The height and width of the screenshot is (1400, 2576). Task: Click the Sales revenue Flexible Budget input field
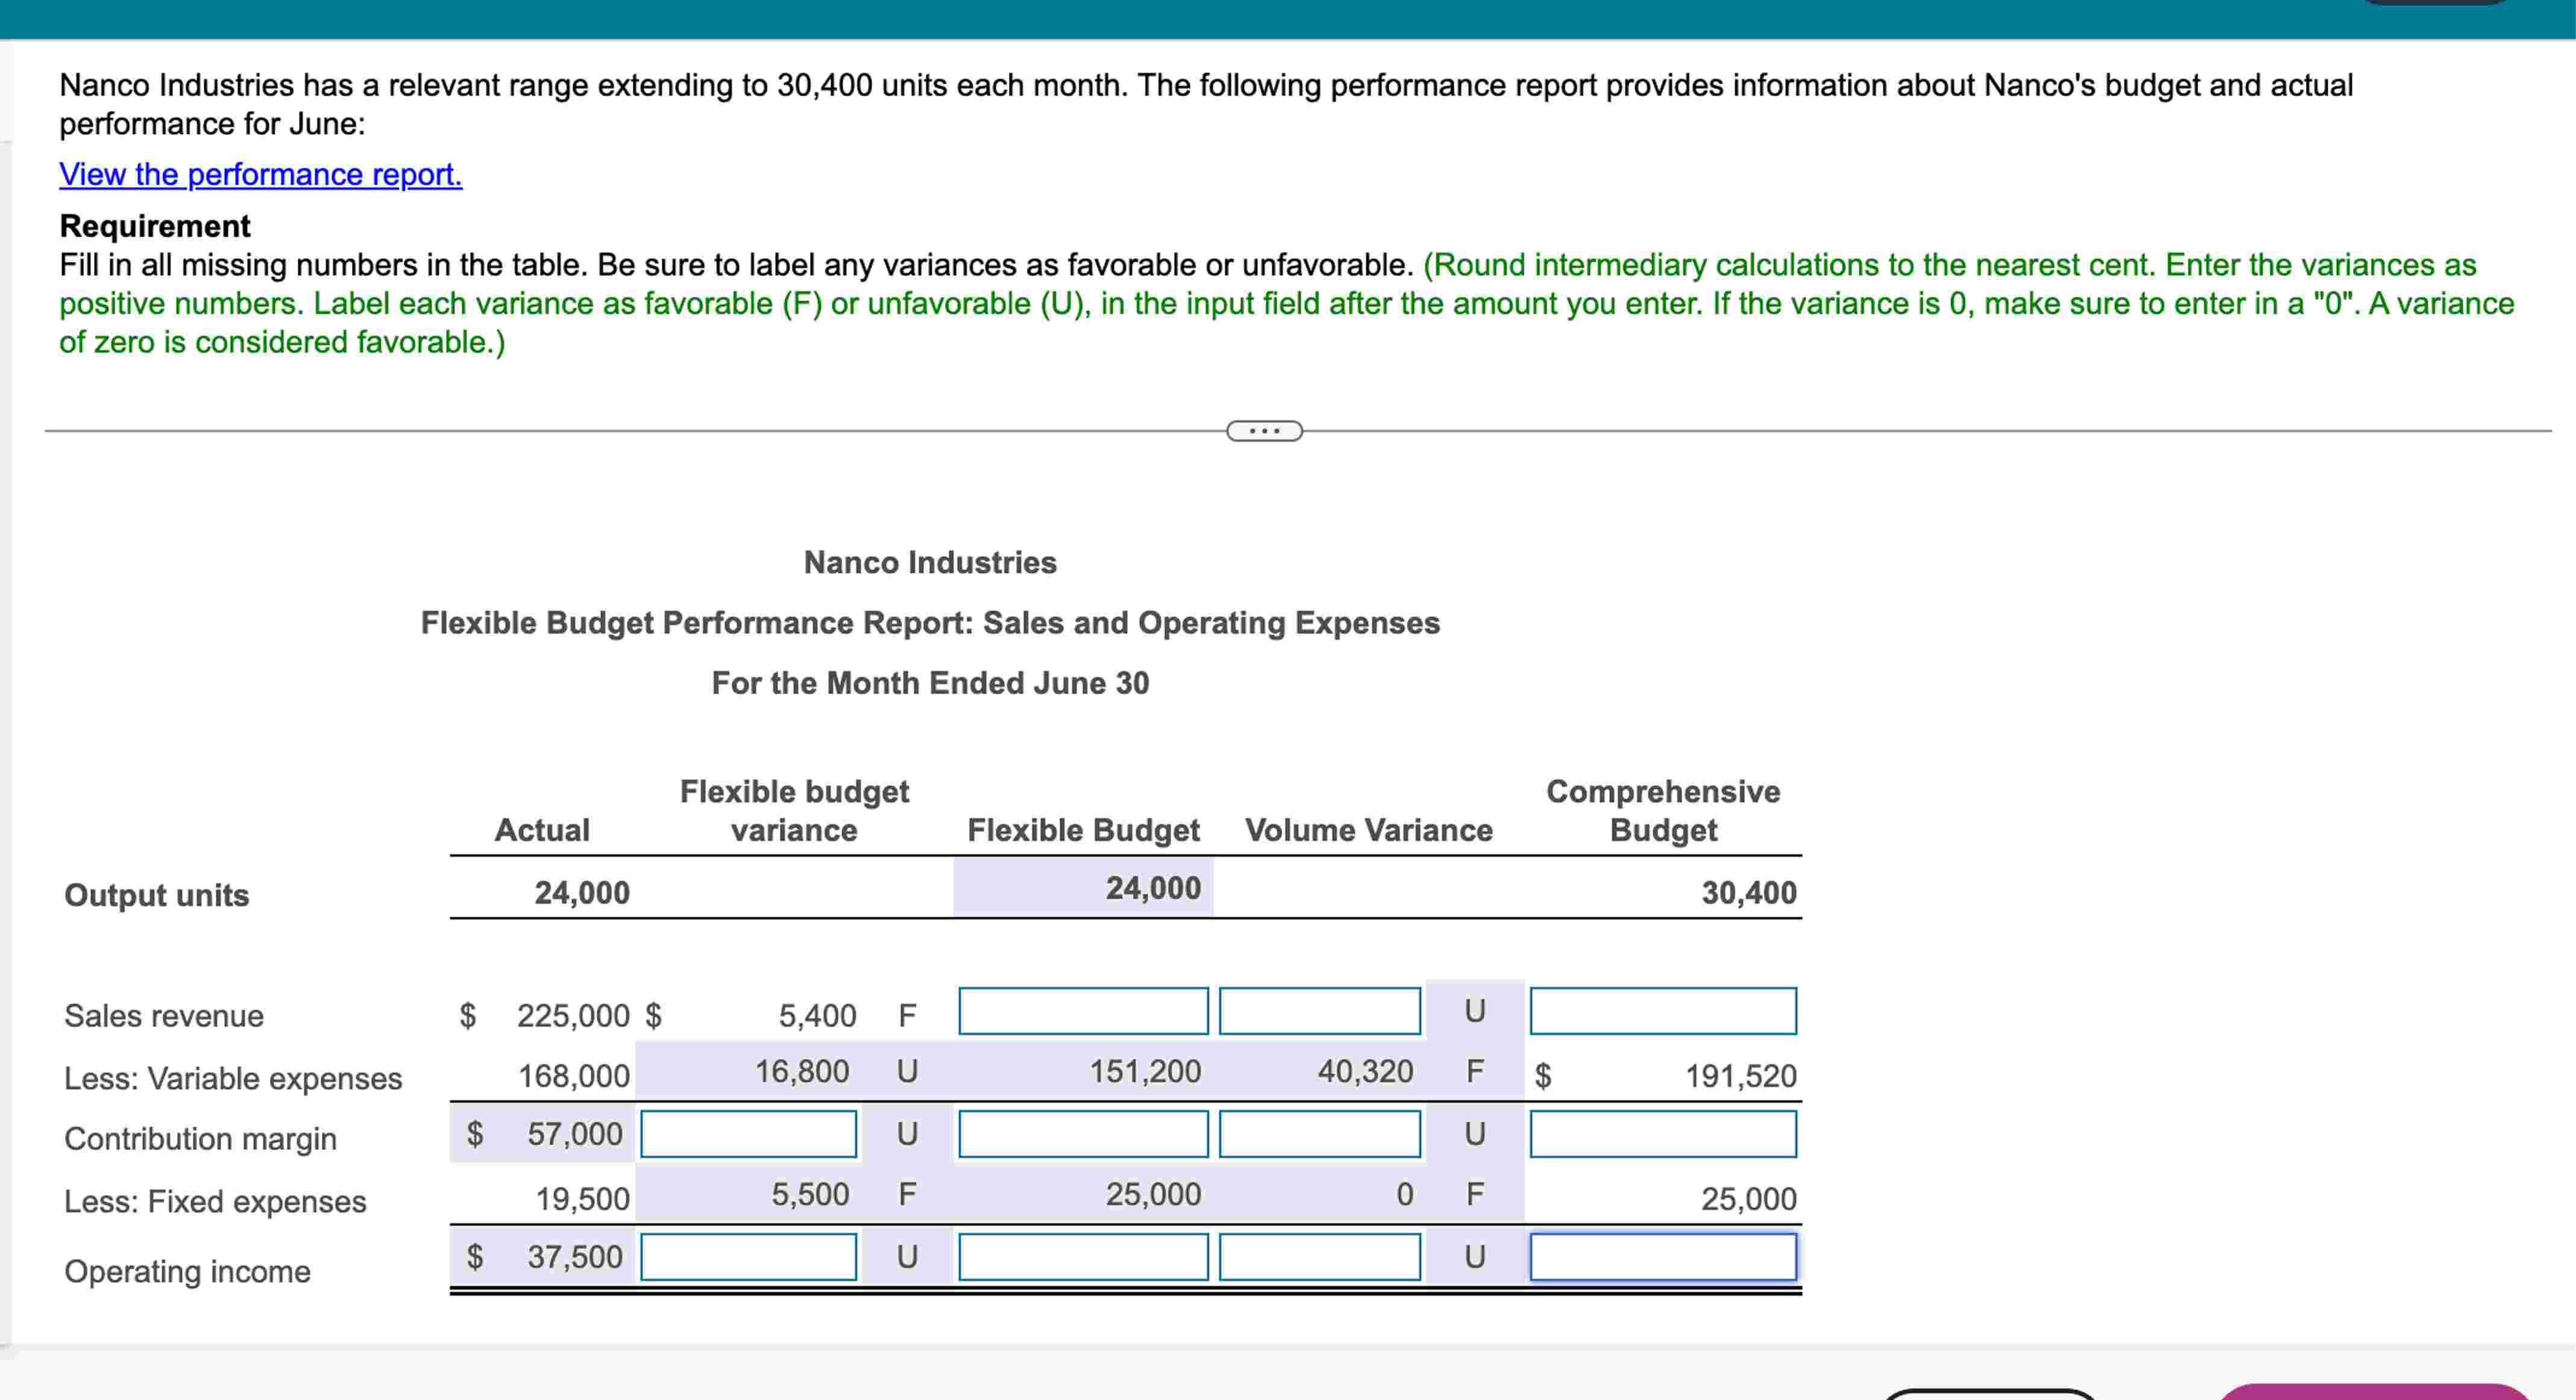[x=1084, y=1011]
